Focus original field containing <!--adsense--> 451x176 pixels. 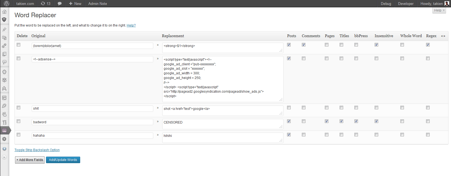pyautogui.click(x=92, y=59)
